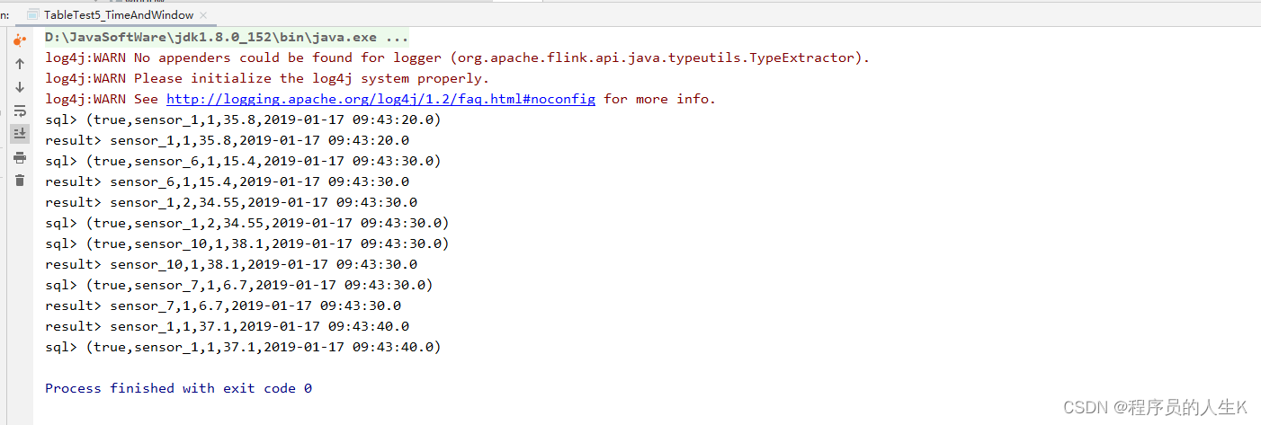Expand the folded java.exe command line
This screenshot has height=425, width=1261.
397,38
